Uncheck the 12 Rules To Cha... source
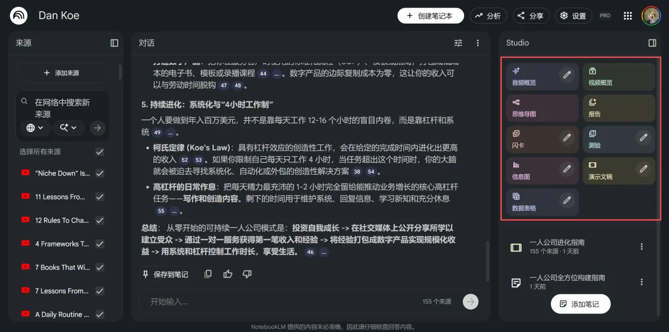This screenshot has width=669, height=332. pos(100,220)
